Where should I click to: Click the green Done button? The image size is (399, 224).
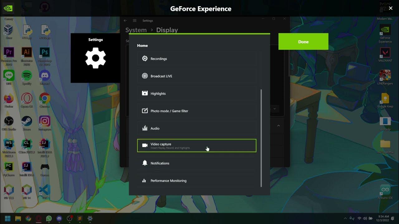click(x=303, y=42)
